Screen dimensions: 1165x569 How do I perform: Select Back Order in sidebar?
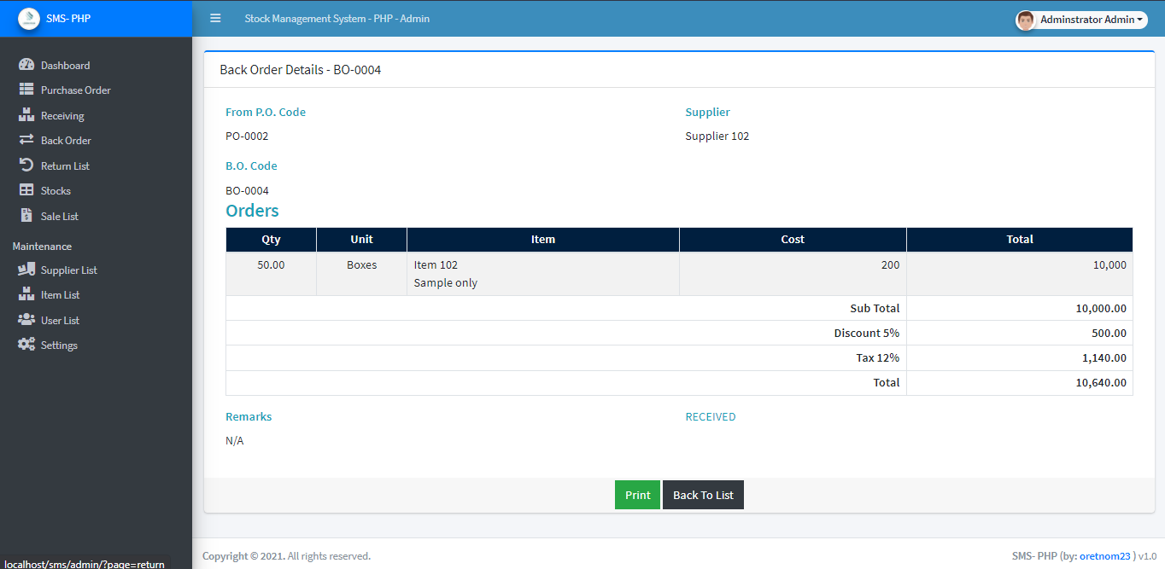[96, 140]
